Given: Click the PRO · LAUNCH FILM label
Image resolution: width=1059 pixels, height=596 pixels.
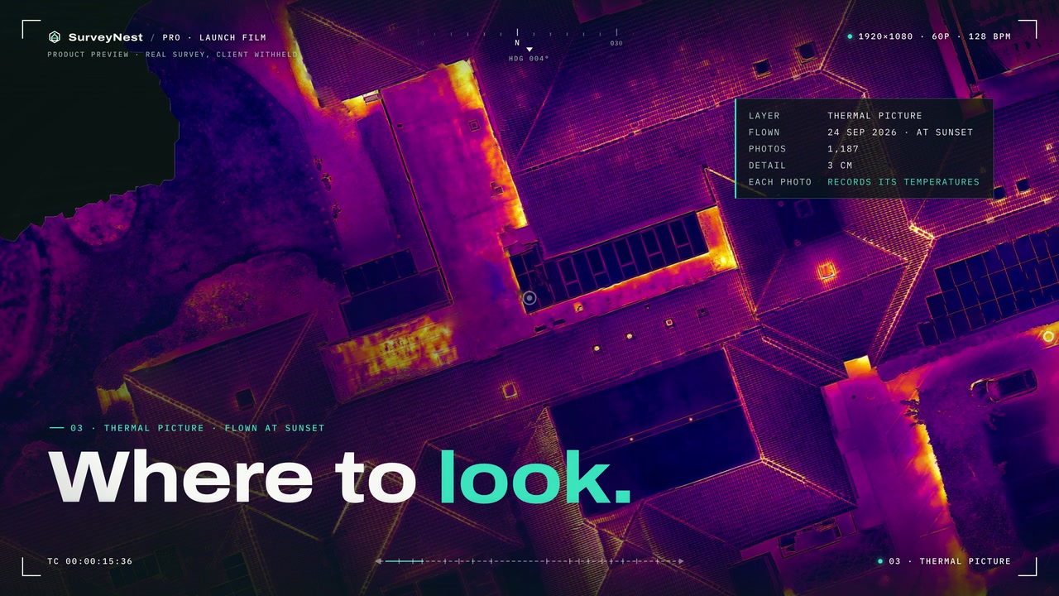Looking at the screenshot, I should [x=214, y=37].
